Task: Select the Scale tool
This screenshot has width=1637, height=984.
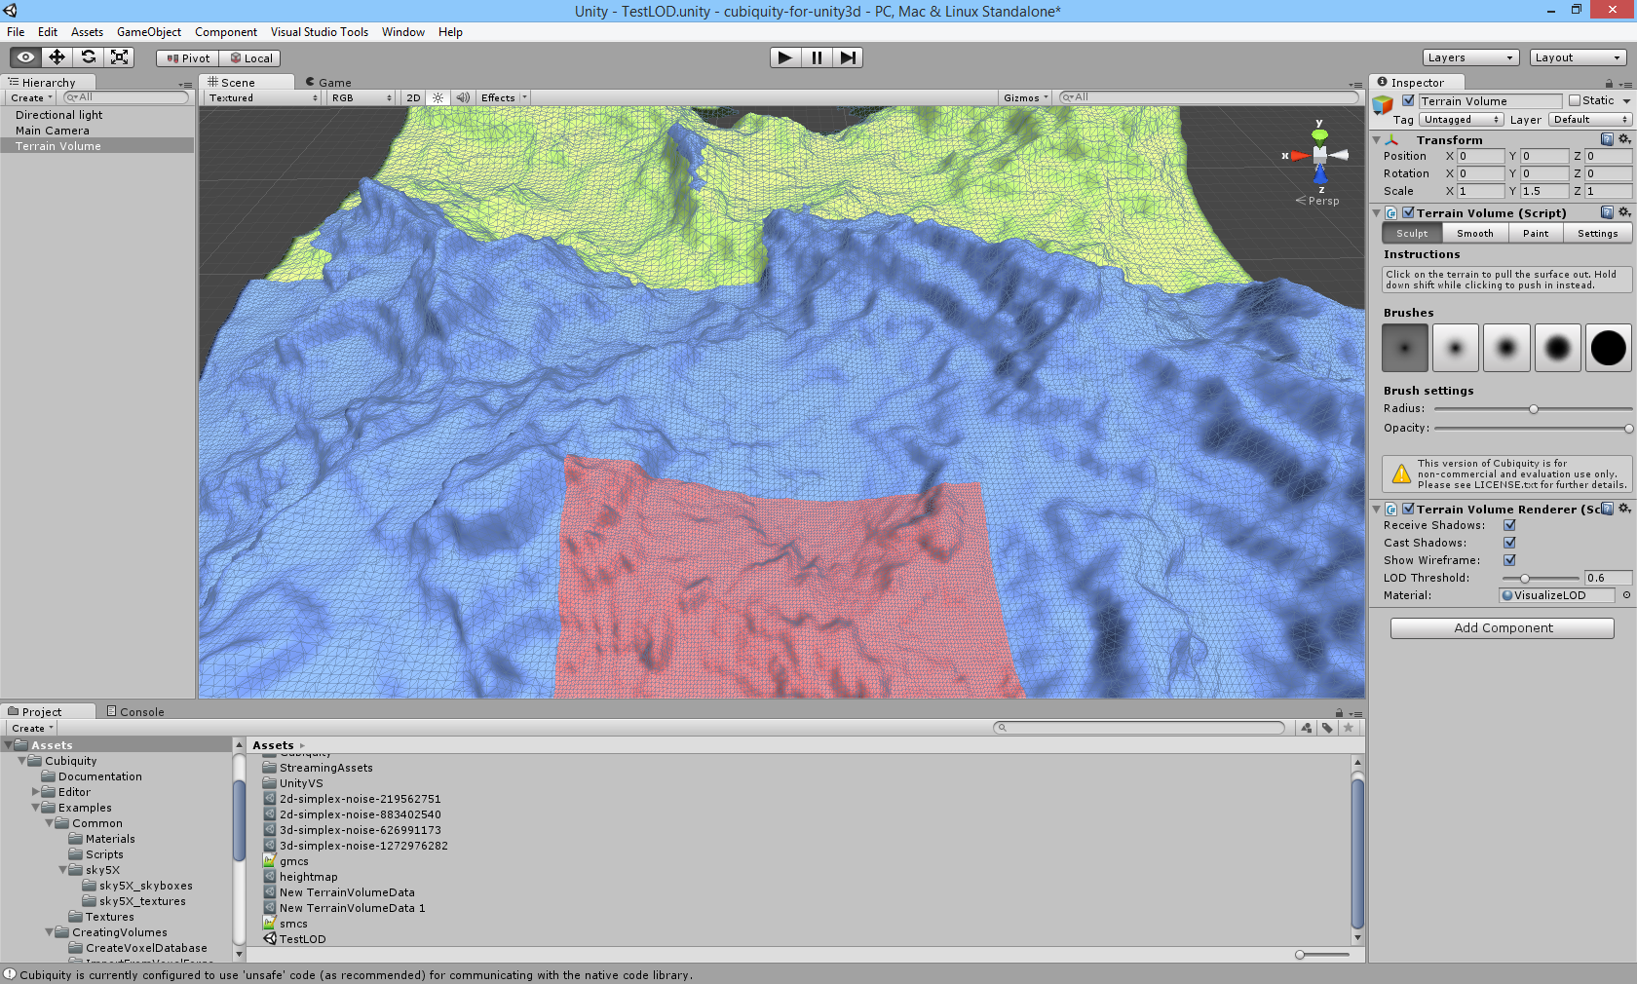Action: [120, 57]
